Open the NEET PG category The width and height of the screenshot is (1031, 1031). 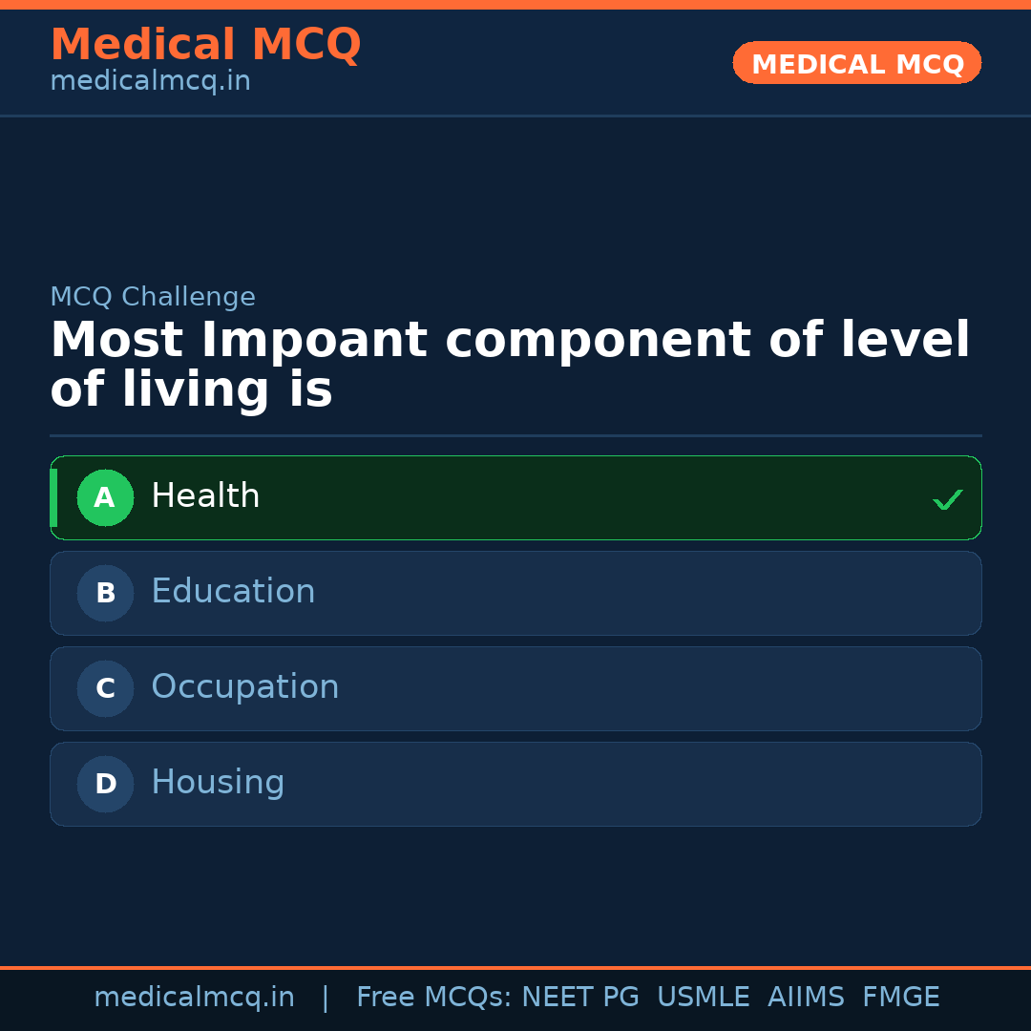click(579, 997)
